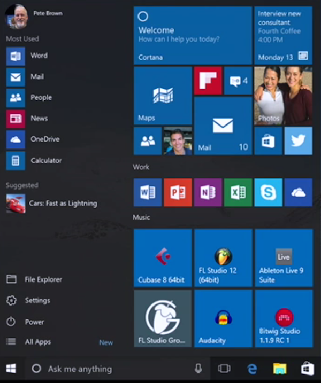This screenshot has height=383, width=321.
Task: Open Messaging tile with 4 notifications
Action: point(238,81)
